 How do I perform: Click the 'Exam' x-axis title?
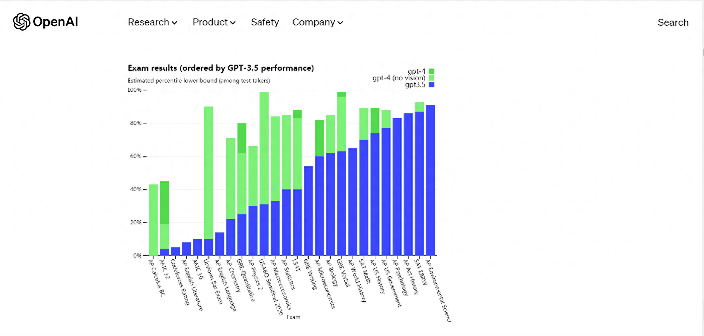293,317
